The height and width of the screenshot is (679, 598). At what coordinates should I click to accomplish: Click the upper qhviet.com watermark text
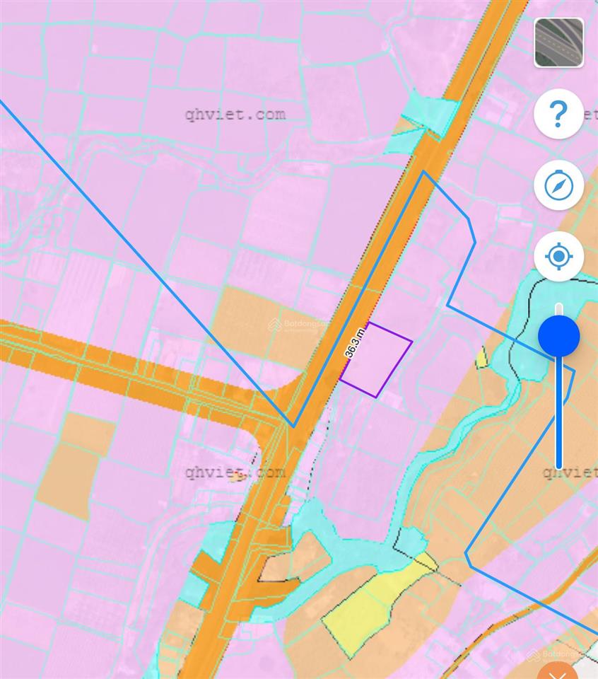235,115
